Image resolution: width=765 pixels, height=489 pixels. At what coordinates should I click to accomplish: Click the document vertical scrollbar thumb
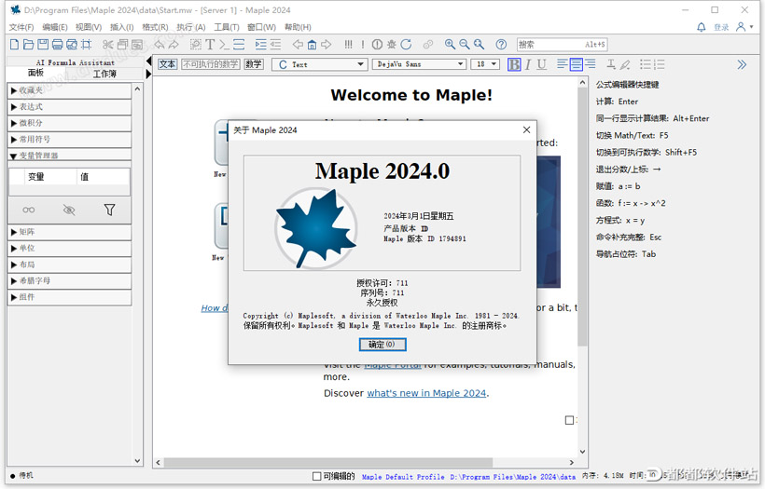pos(582,217)
